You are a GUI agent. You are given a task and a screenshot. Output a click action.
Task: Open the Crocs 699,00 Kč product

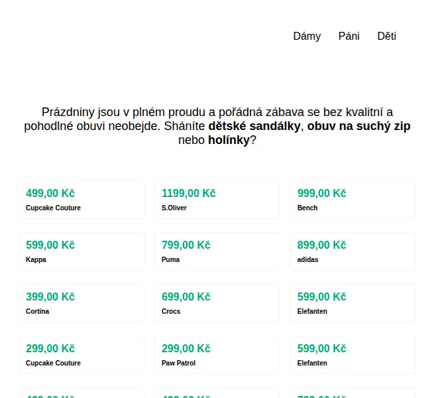click(217, 303)
